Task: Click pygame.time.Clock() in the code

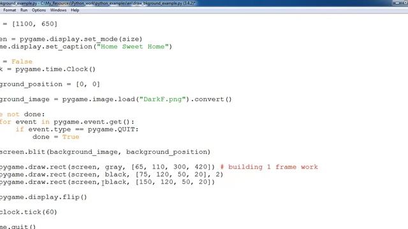Action: coord(55,69)
